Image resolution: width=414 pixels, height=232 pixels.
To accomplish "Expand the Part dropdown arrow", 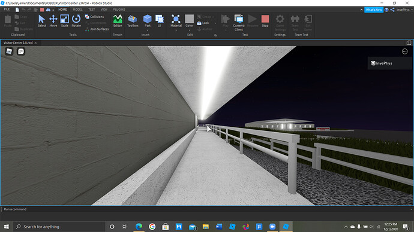I will click(x=148, y=30).
